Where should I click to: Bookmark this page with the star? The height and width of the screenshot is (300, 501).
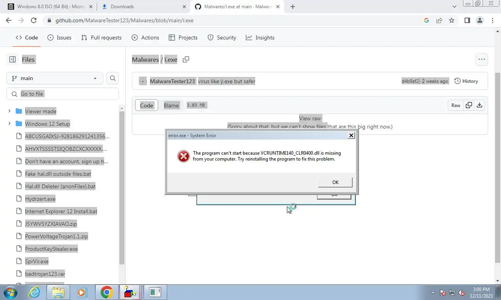coord(452,20)
